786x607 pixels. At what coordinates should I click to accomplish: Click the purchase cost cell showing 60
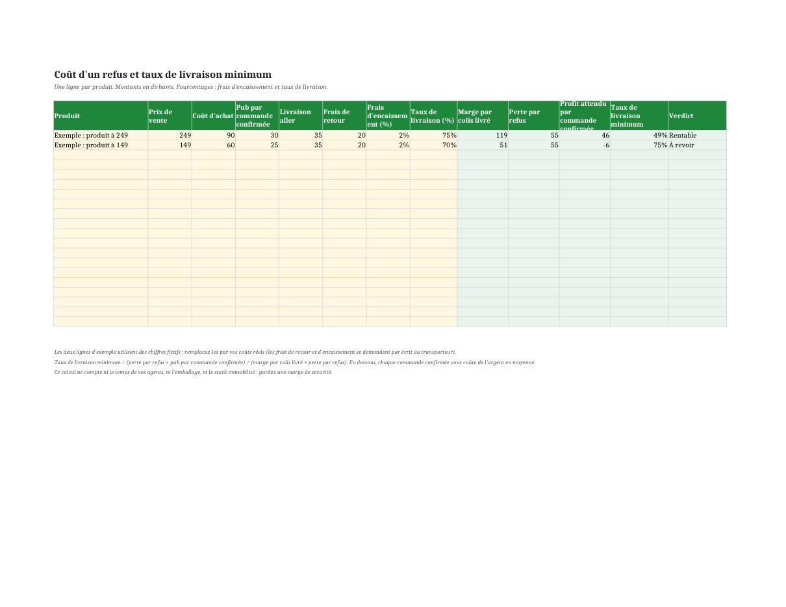tap(214, 145)
